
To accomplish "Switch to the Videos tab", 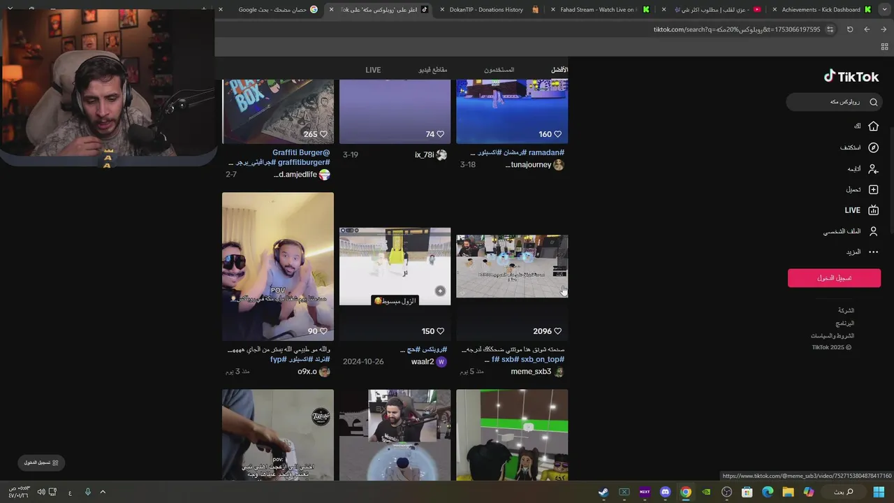I will tap(433, 70).
